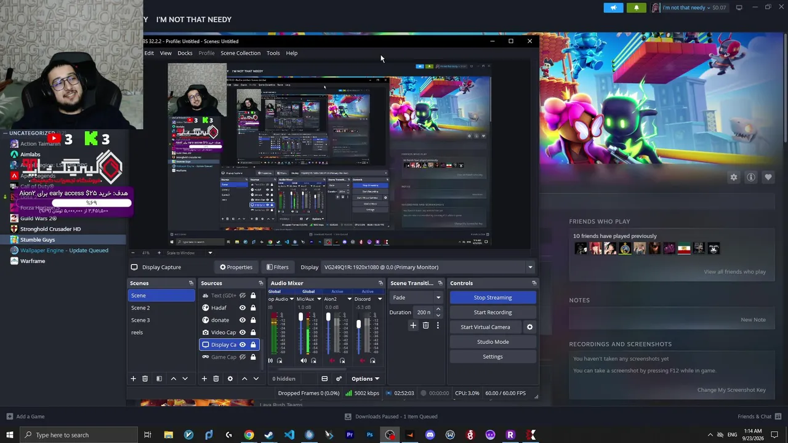Open the OBS View menu

tap(166, 53)
